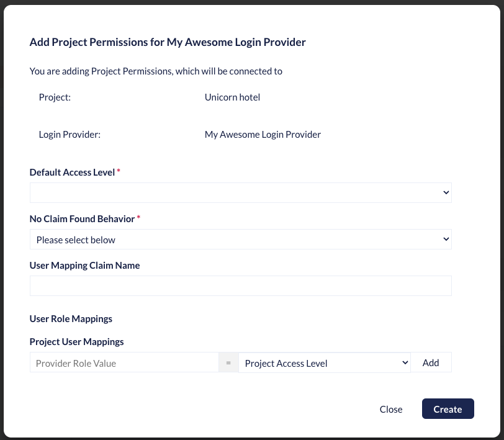
Task: Focus the User Mapping Claim Name field
Action: 240,286
